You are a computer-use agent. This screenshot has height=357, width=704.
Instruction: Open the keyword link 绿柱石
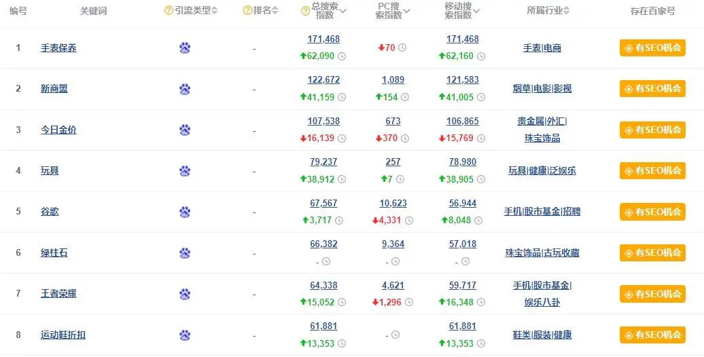tap(54, 253)
